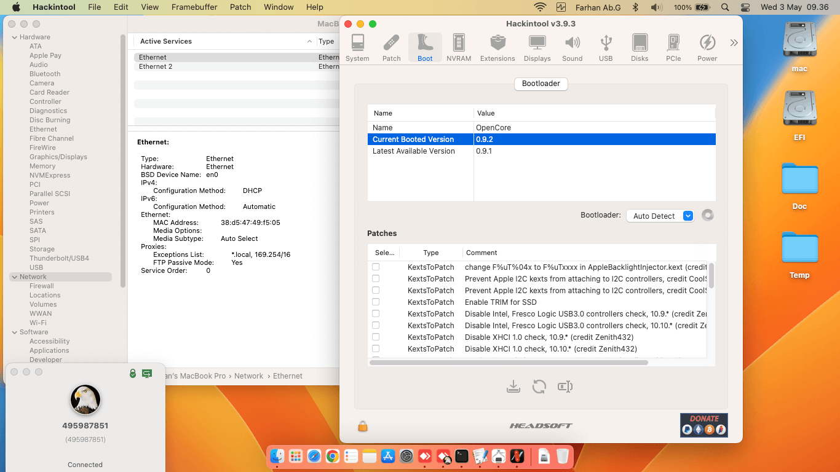Click the bootloader disc icon beside Auto Detect
The height and width of the screenshot is (472, 840).
click(x=708, y=215)
